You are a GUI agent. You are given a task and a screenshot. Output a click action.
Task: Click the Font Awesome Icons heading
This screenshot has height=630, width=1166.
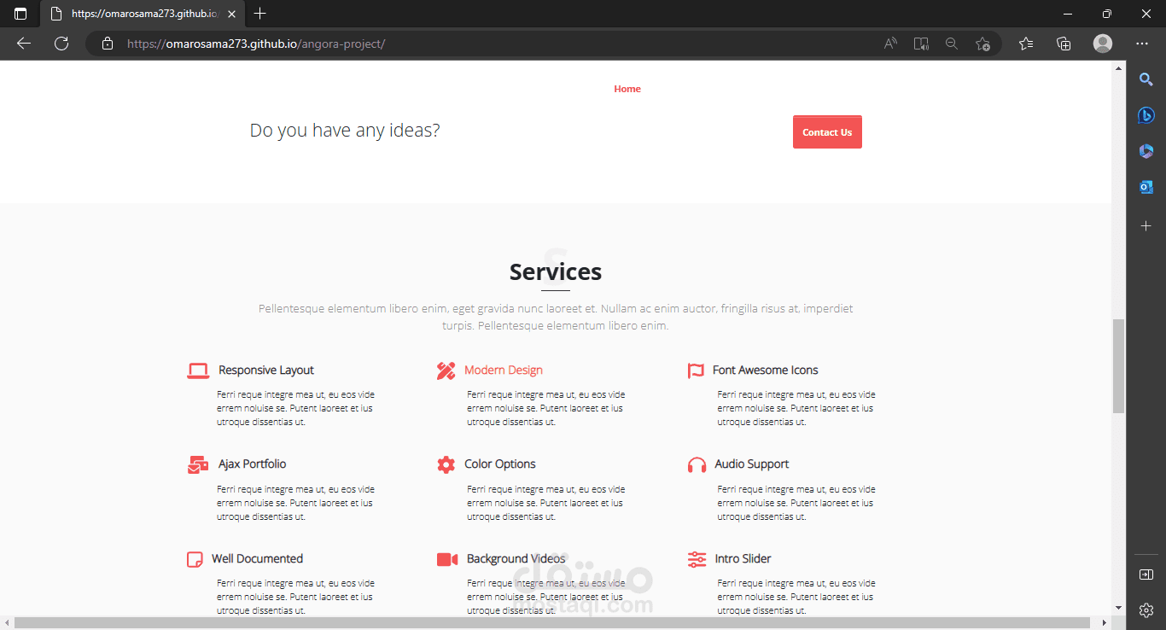click(766, 370)
